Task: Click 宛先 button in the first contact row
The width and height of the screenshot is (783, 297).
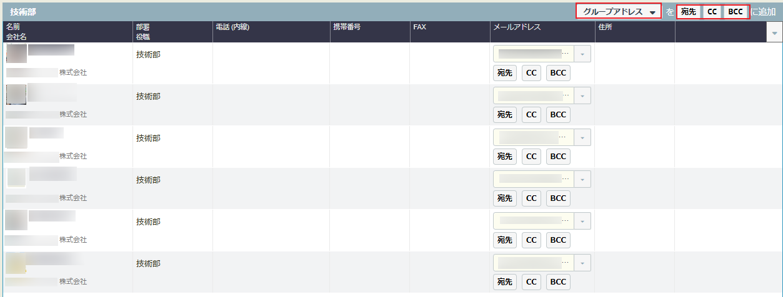Action: coord(505,73)
